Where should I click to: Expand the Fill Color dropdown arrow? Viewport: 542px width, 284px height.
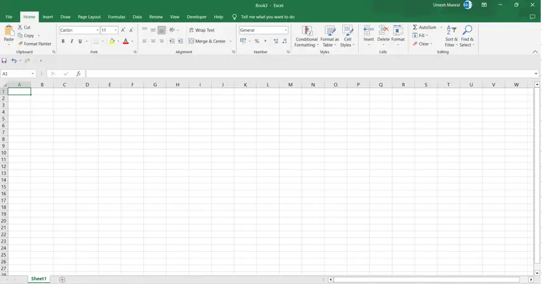click(118, 41)
